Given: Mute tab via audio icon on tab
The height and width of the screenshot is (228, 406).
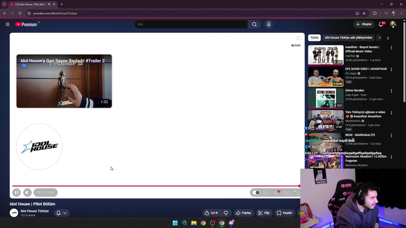Looking at the screenshot, I should coord(49,4).
